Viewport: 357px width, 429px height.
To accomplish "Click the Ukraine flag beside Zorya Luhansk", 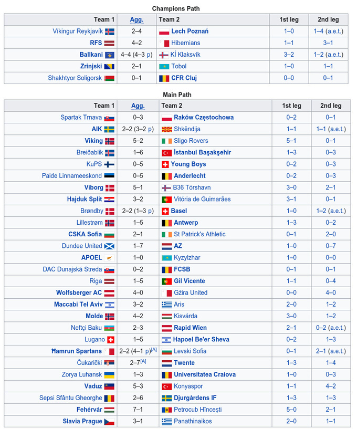I will pyautogui.click(x=109, y=375).
